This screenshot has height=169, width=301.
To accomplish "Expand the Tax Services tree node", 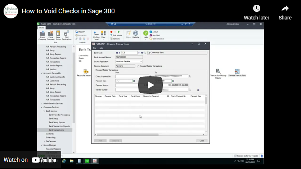I will point(44,141).
